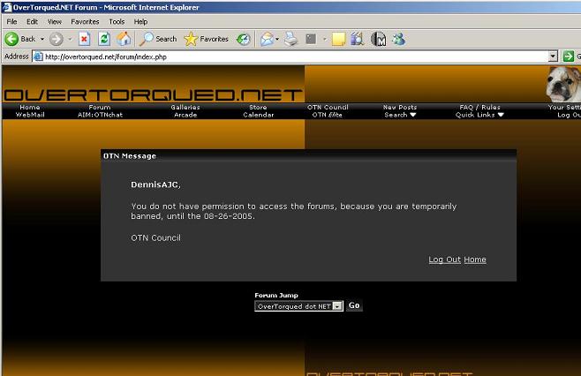Click the page icon in the address bar
The height and width of the screenshot is (376, 581).
tap(38, 56)
